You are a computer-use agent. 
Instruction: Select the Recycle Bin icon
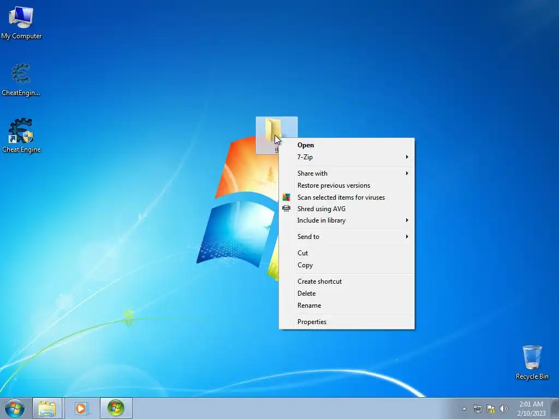[x=532, y=362]
